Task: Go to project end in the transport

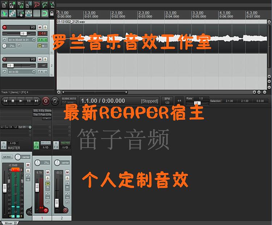Action: click(37, 101)
